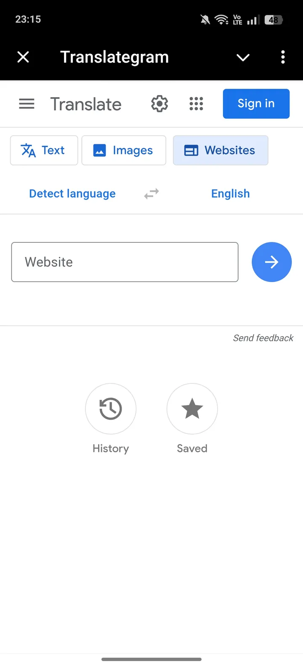Click the Sign in button

point(256,104)
